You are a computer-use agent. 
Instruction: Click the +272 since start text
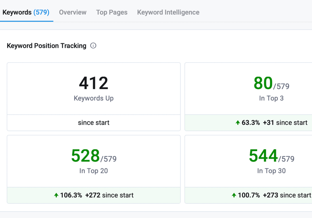pos(109,195)
